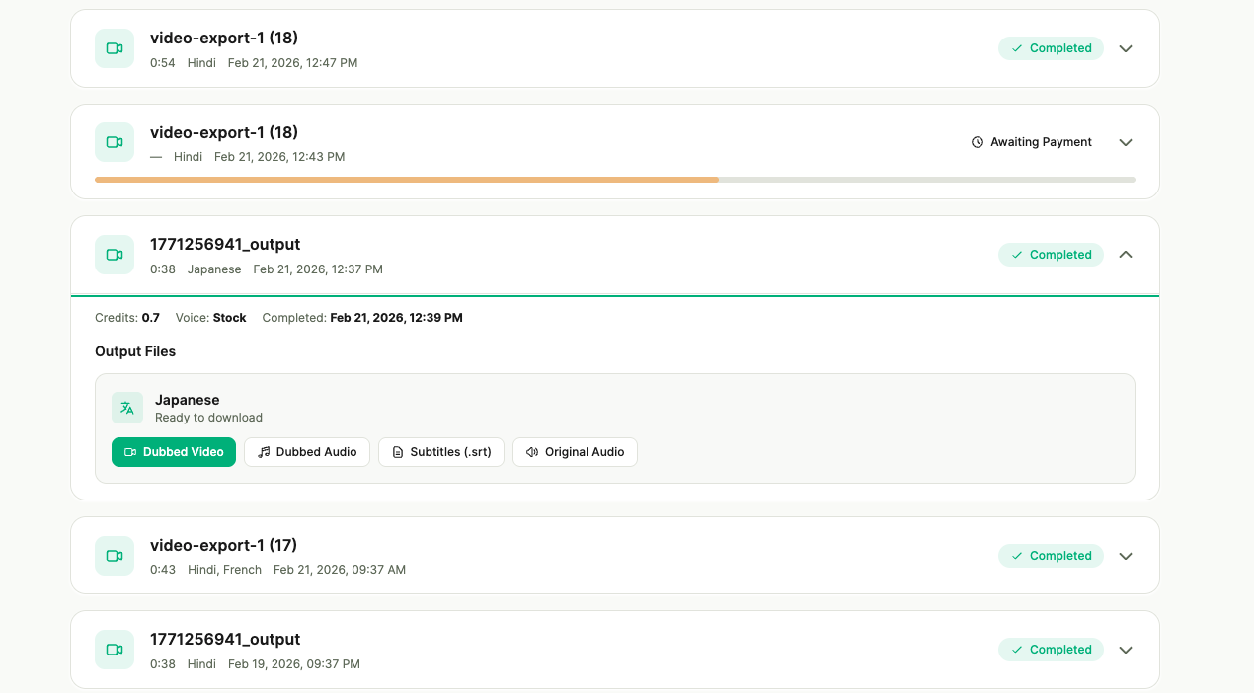
Task: Click the camera icon inside Dubbed Video button
Action: [x=128, y=451]
